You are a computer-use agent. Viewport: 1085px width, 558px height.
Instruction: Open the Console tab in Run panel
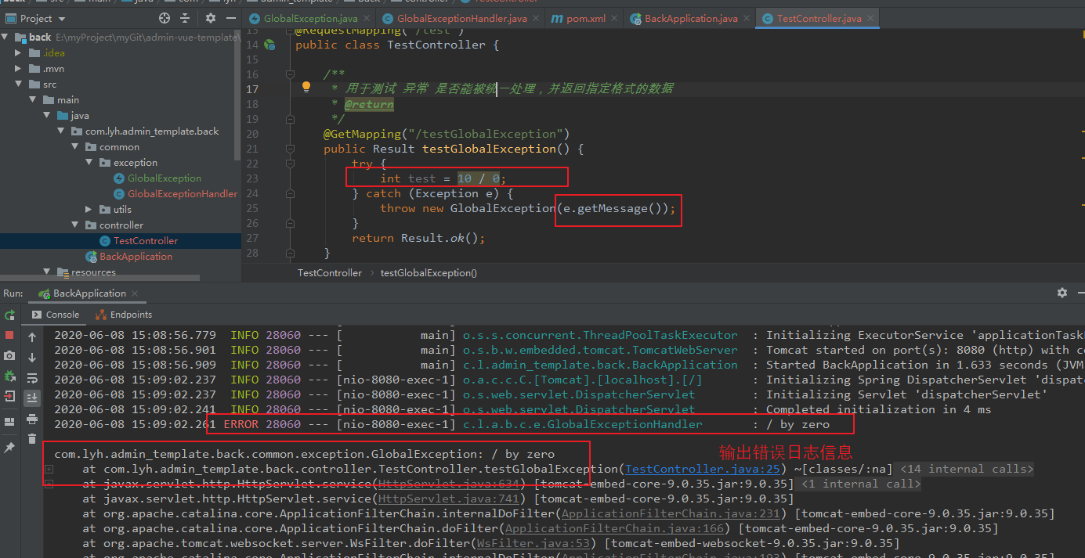click(56, 314)
